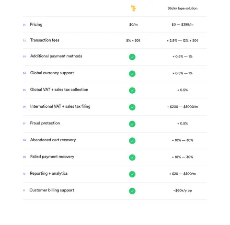Click green checkmark for Global currency support
Image resolution: width=230 pixels, height=225 pixels.
132,74
